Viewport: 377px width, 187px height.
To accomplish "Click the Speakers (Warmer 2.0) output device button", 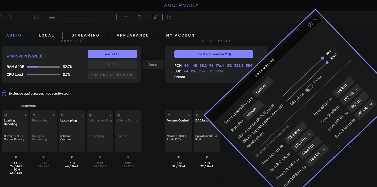I will (213, 54).
